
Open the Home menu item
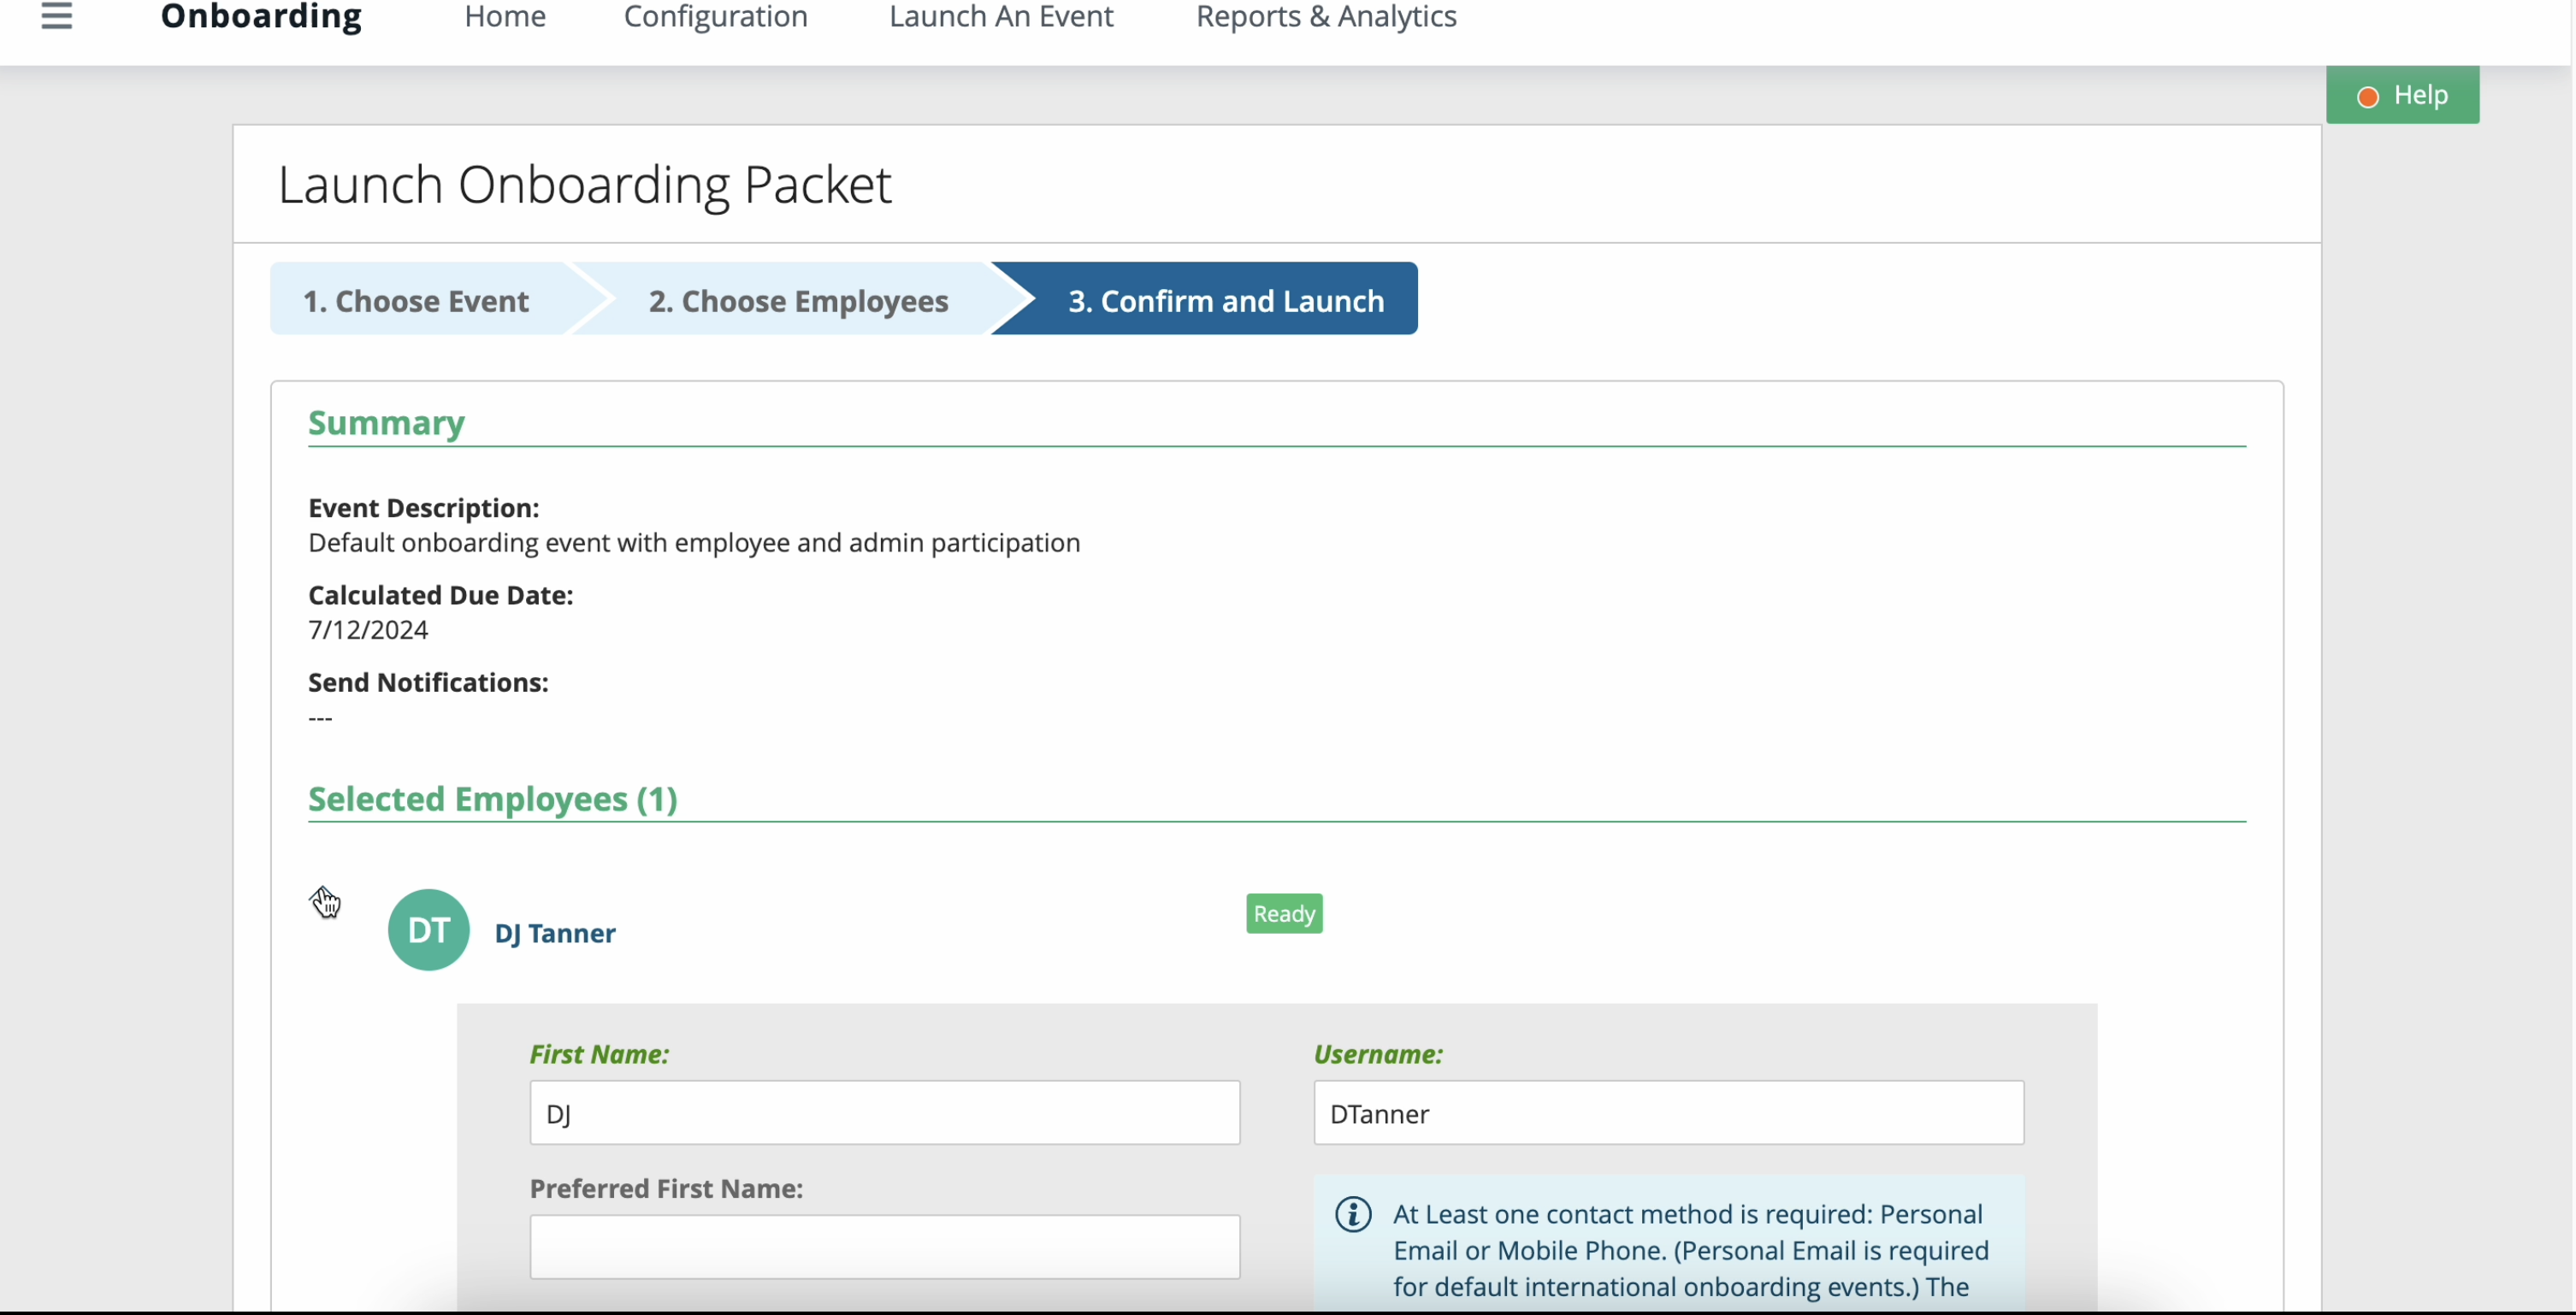[505, 16]
